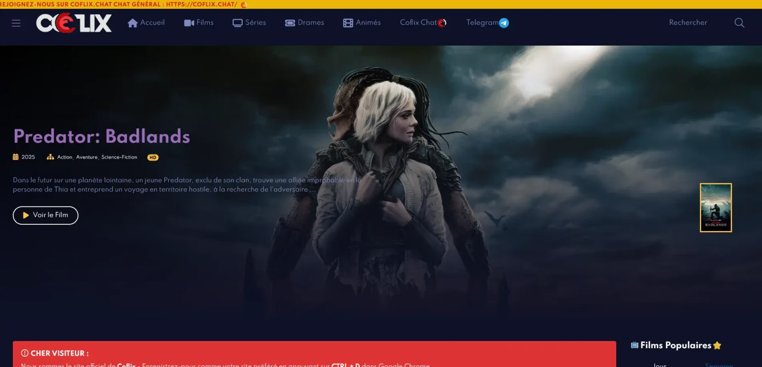This screenshot has width=762, height=367.
Task: Click the coflix.chat URL in the yellow banner
Action: tap(201, 4)
